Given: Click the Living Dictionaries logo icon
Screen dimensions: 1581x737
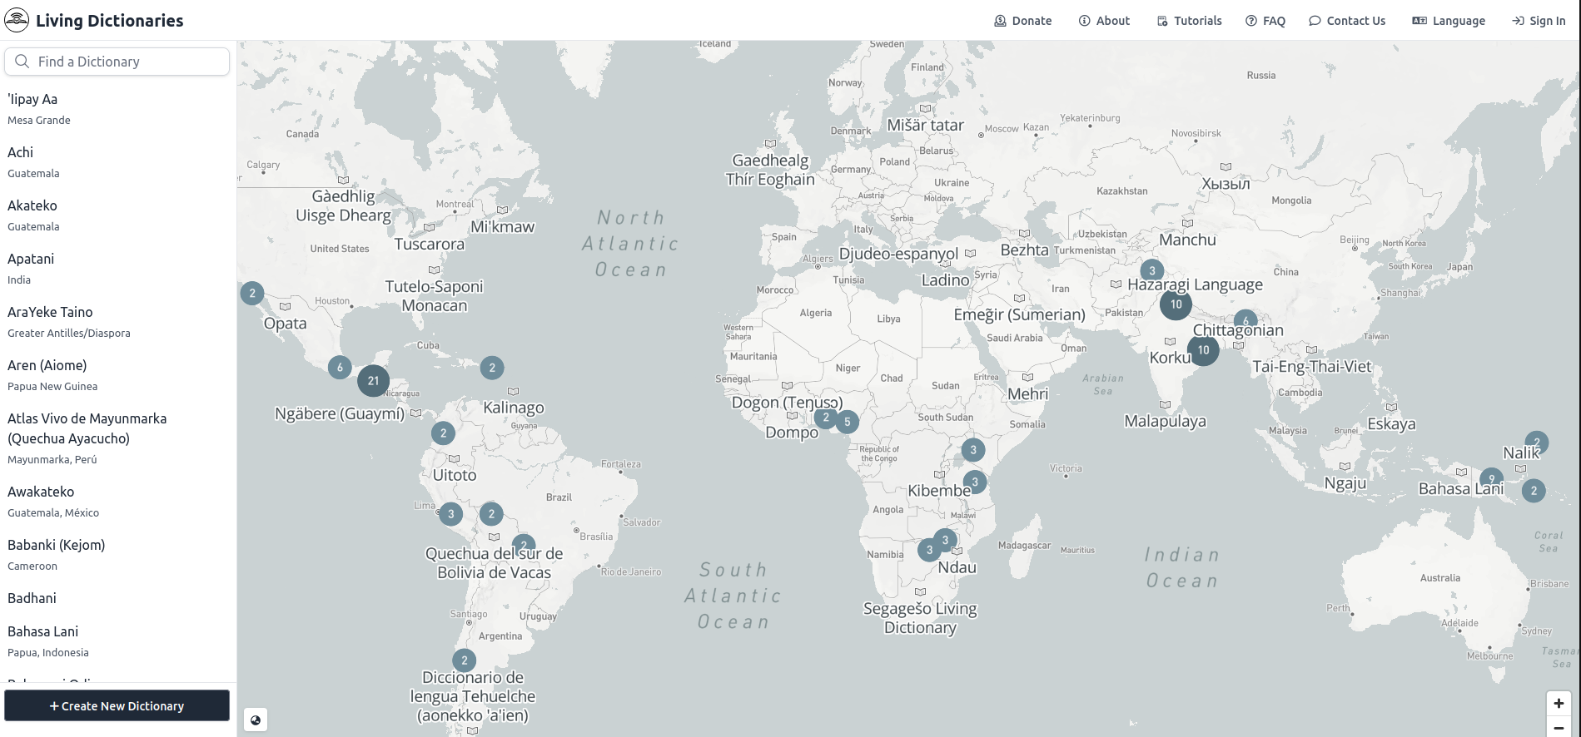Looking at the screenshot, I should coord(17,20).
